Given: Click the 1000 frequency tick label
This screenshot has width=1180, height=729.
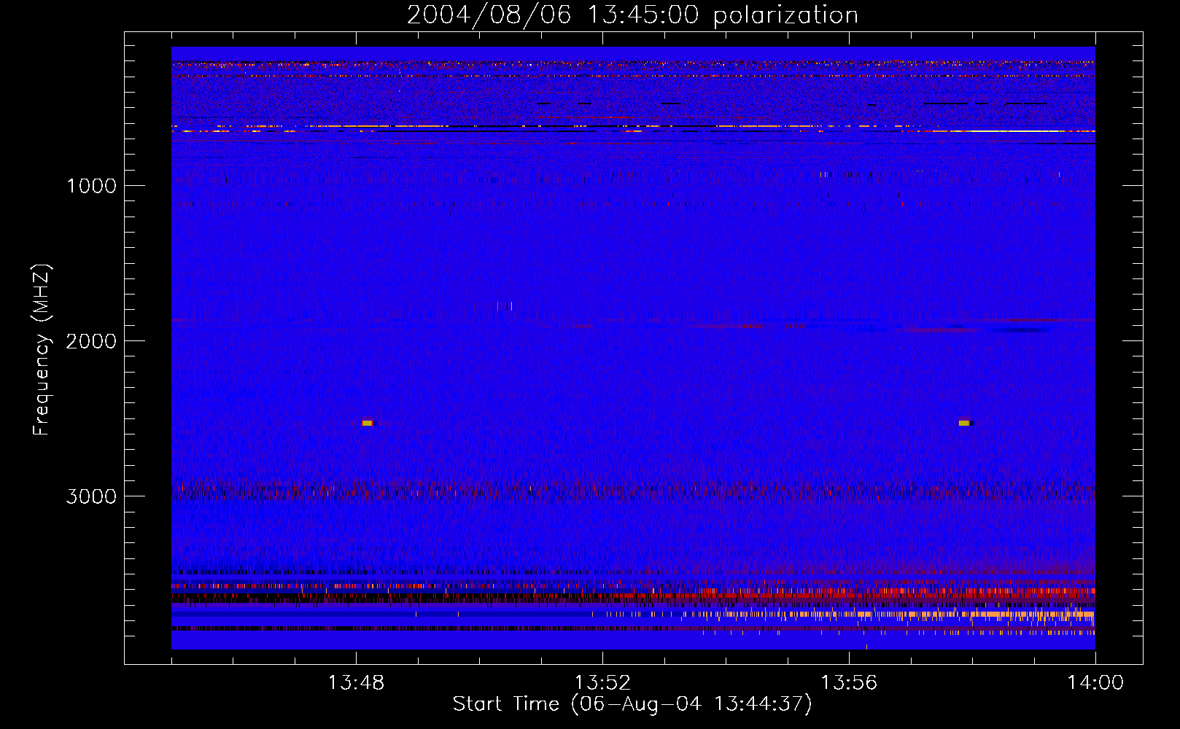Looking at the screenshot, I should coord(92,186).
